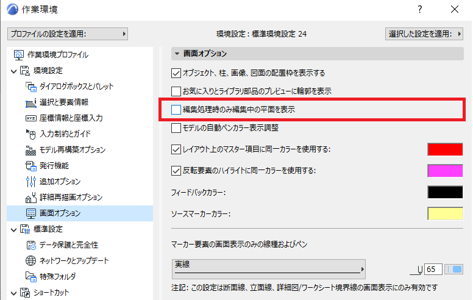Image resolution: width=473 pixels, height=300 pixels.
Task: Click the blue pen color swatch
Action: (x=454, y=270)
